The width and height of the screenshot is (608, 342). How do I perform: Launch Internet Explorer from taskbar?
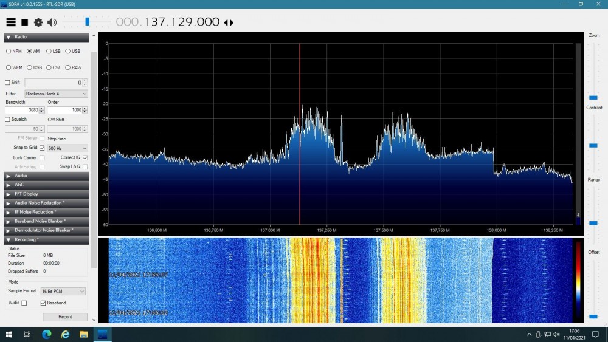pyautogui.click(x=65, y=334)
